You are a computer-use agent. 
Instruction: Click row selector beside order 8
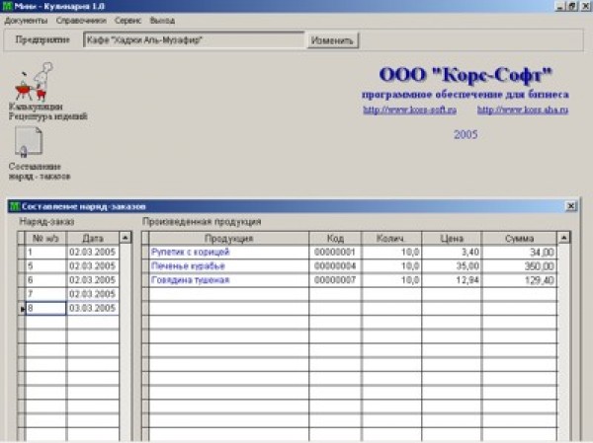click(x=21, y=308)
